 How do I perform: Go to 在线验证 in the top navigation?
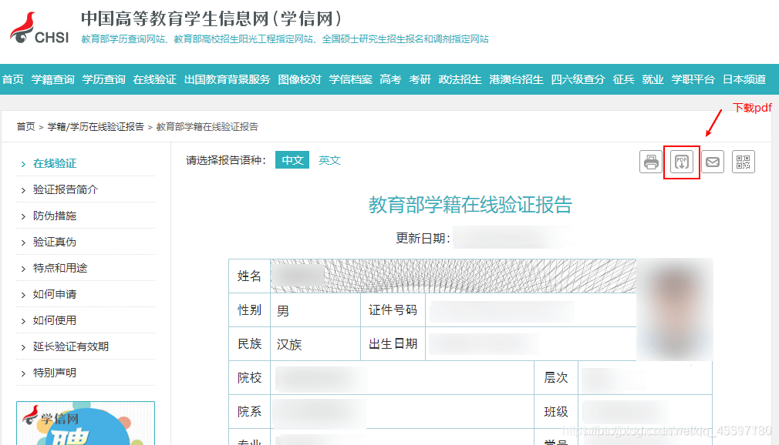point(154,79)
